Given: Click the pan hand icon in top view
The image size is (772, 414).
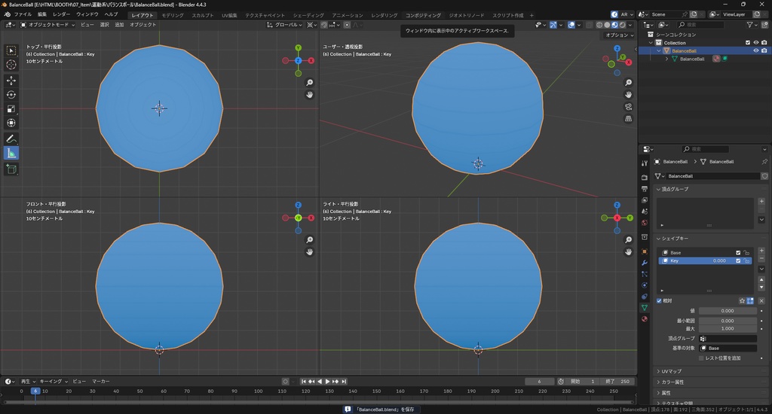Looking at the screenshot, I should tap(310, 95).
